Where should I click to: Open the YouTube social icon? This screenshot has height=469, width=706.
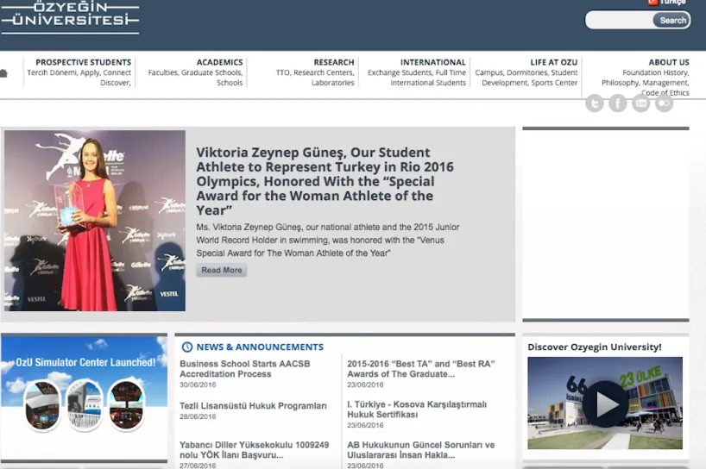click(x=640, y=103)
